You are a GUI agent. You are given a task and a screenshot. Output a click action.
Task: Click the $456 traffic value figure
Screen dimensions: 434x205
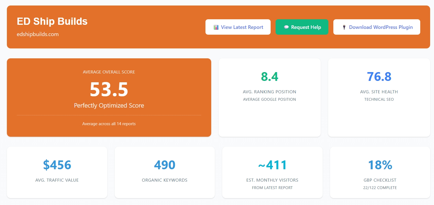click(x=57, y=165)
